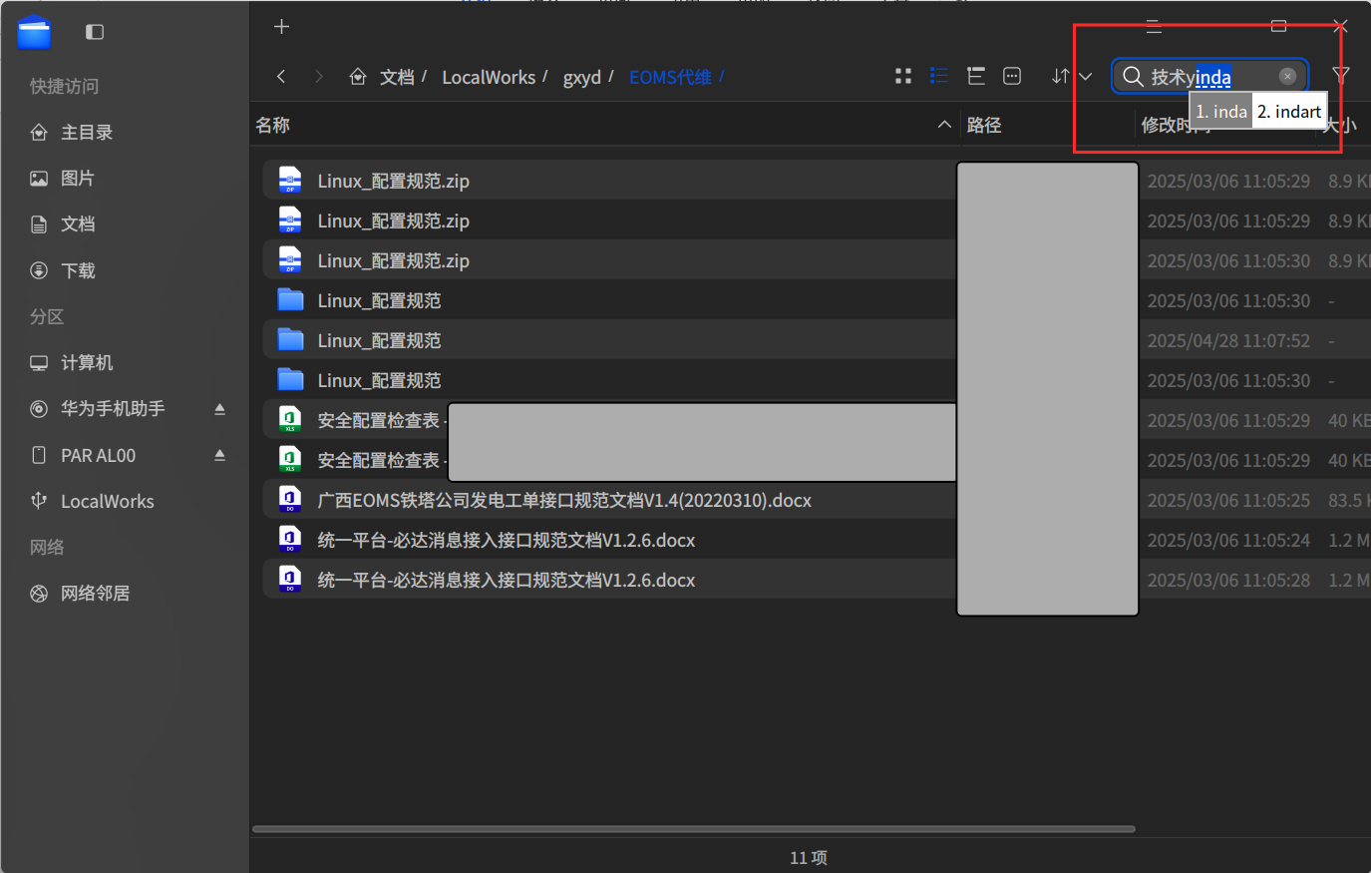This screenshot has height=873, width=1371.
Task: Click zip icon of 11:05:30 zip file
Action: pyautogui.click(x=289, y=259)
